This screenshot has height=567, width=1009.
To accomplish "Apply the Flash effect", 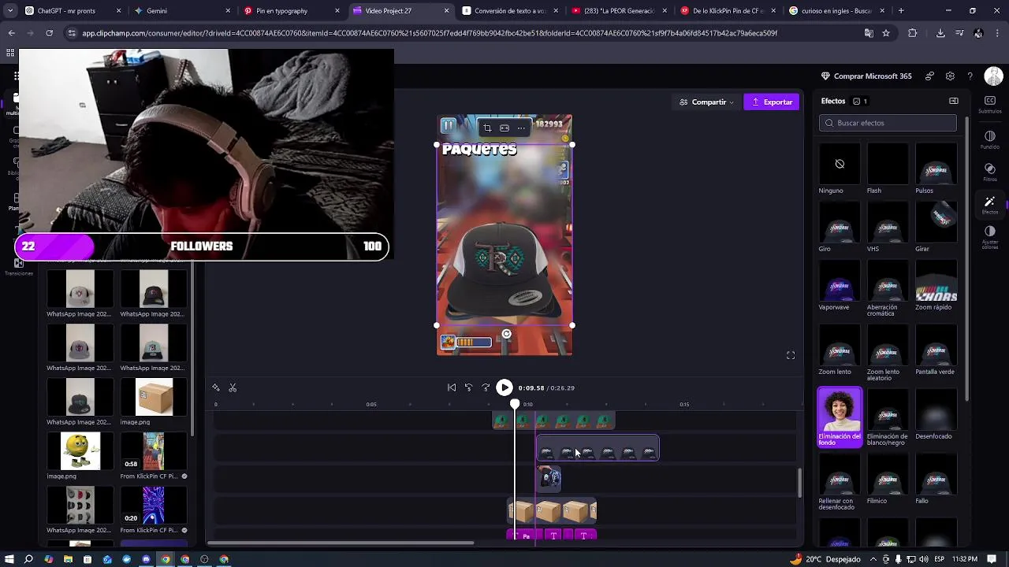I will [888, 169].
